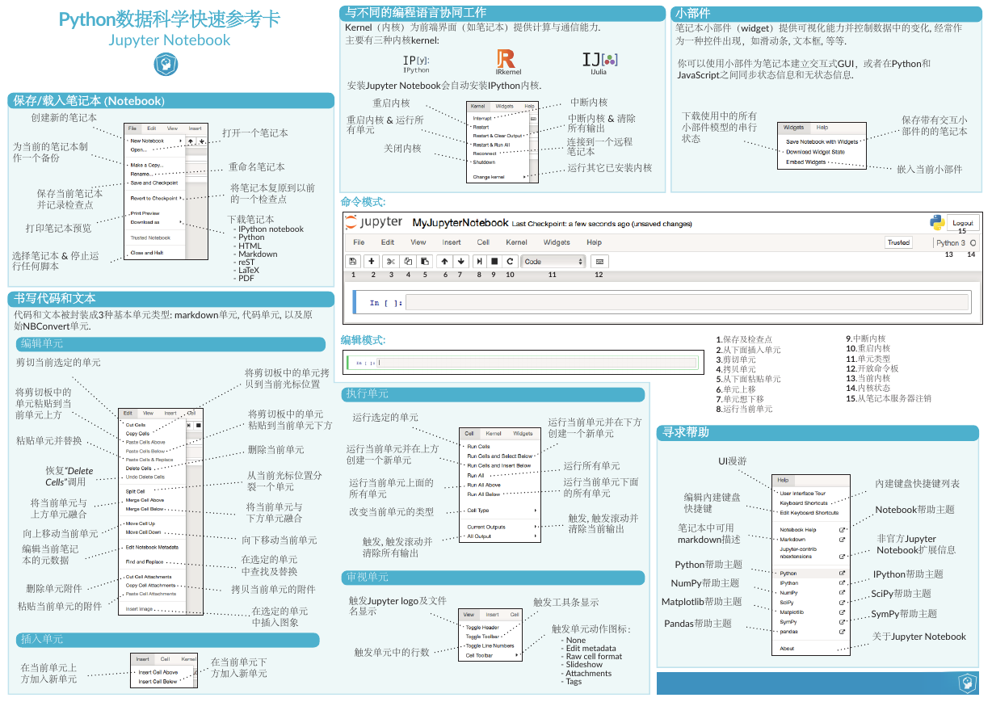
Task: Click the paste-cell-below toolbar icon numbered 5
Action: (424, 261)
